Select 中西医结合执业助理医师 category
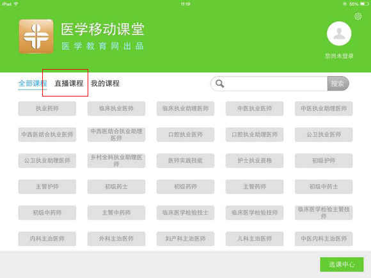371x278 pixels. tap(116, 134)
